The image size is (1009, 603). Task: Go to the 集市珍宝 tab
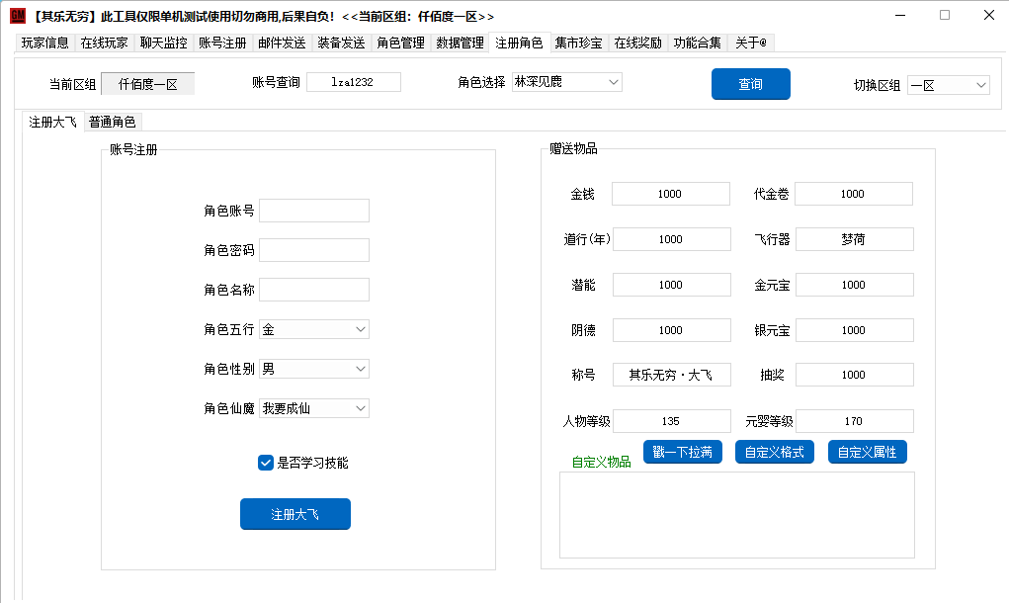click(x=578, y=43)
